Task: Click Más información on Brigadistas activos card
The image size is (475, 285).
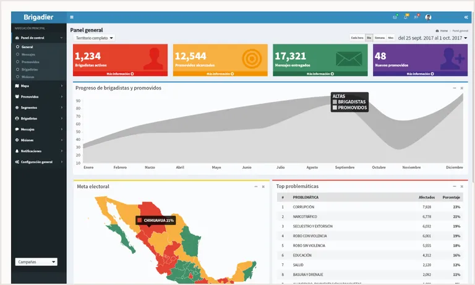Action: (120, 74)
